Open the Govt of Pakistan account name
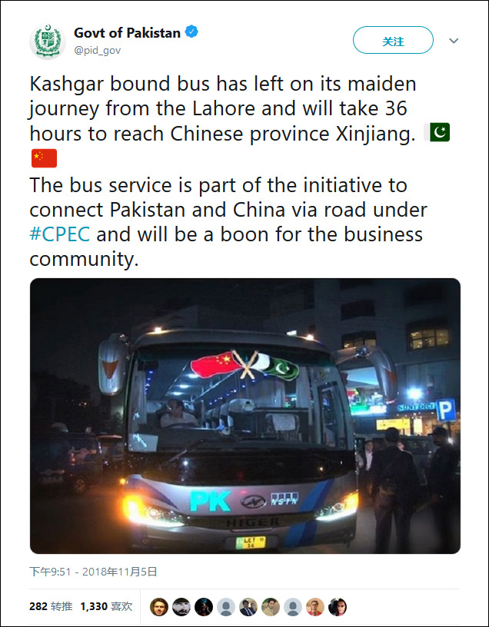The width and height of the screenshot is (489, 627). click(128, 33)
